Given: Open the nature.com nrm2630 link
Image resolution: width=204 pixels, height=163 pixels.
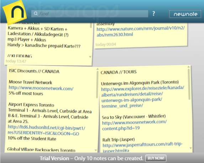Looking at the screenshot, I should pyautogui.click(x=141, y=32).
